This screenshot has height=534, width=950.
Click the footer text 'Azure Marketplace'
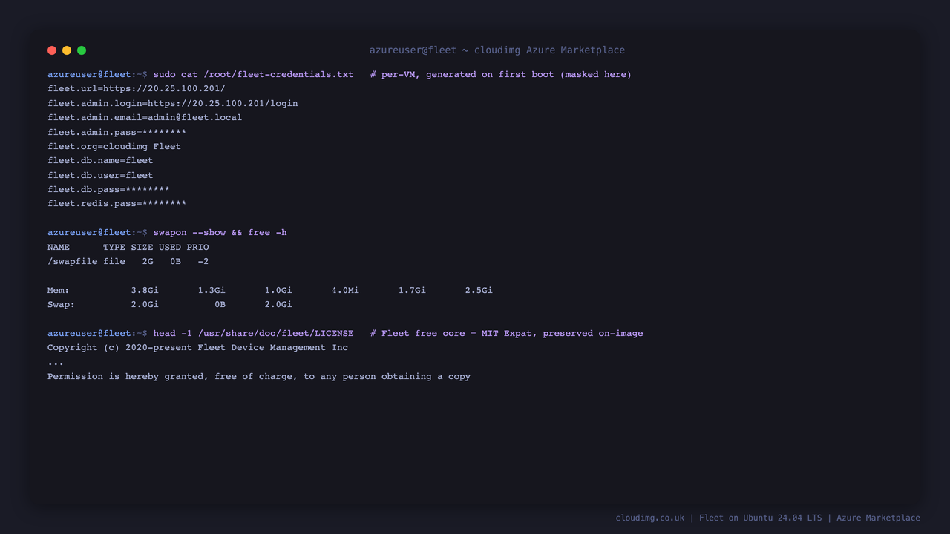[x=878, y=518]
